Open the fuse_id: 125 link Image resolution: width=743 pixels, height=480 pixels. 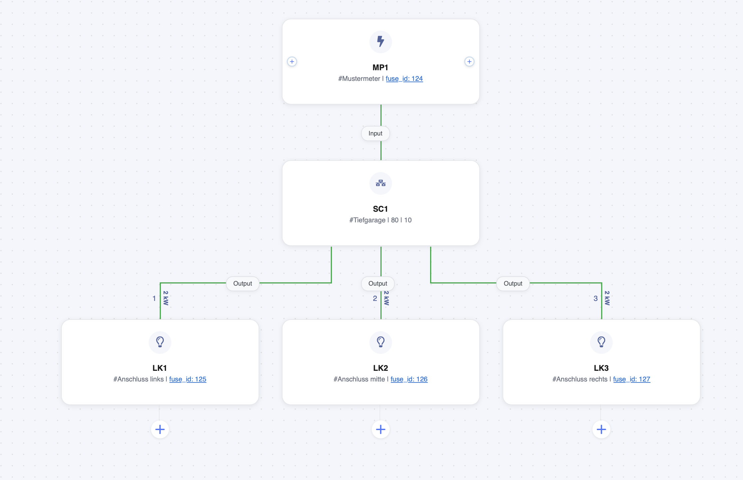pyautogui.click(x=188, y=379)
